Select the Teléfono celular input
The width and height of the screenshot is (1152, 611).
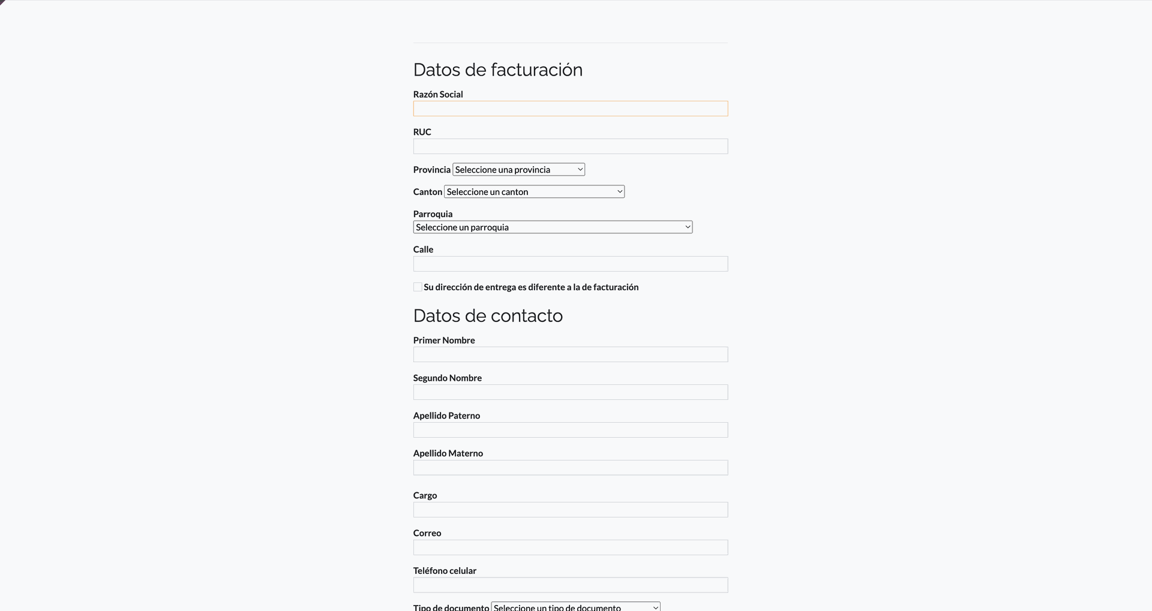pos(570,585)
